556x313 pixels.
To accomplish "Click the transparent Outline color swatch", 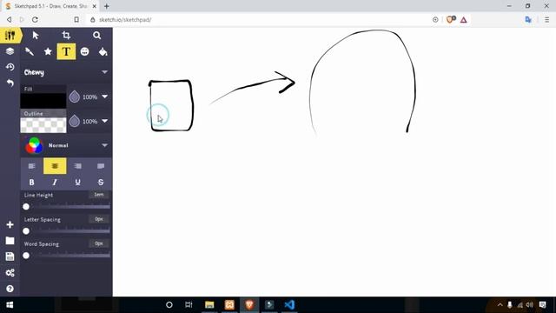I will point(43,125).
